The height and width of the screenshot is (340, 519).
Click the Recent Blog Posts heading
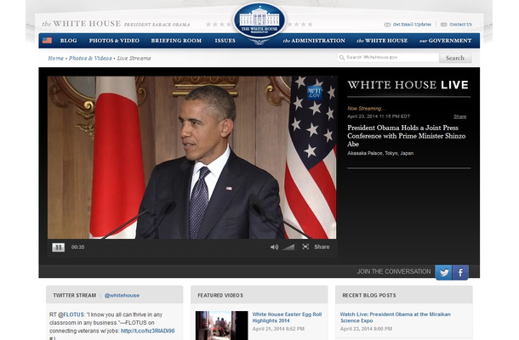pyautogui.click(x=369, y=295)
